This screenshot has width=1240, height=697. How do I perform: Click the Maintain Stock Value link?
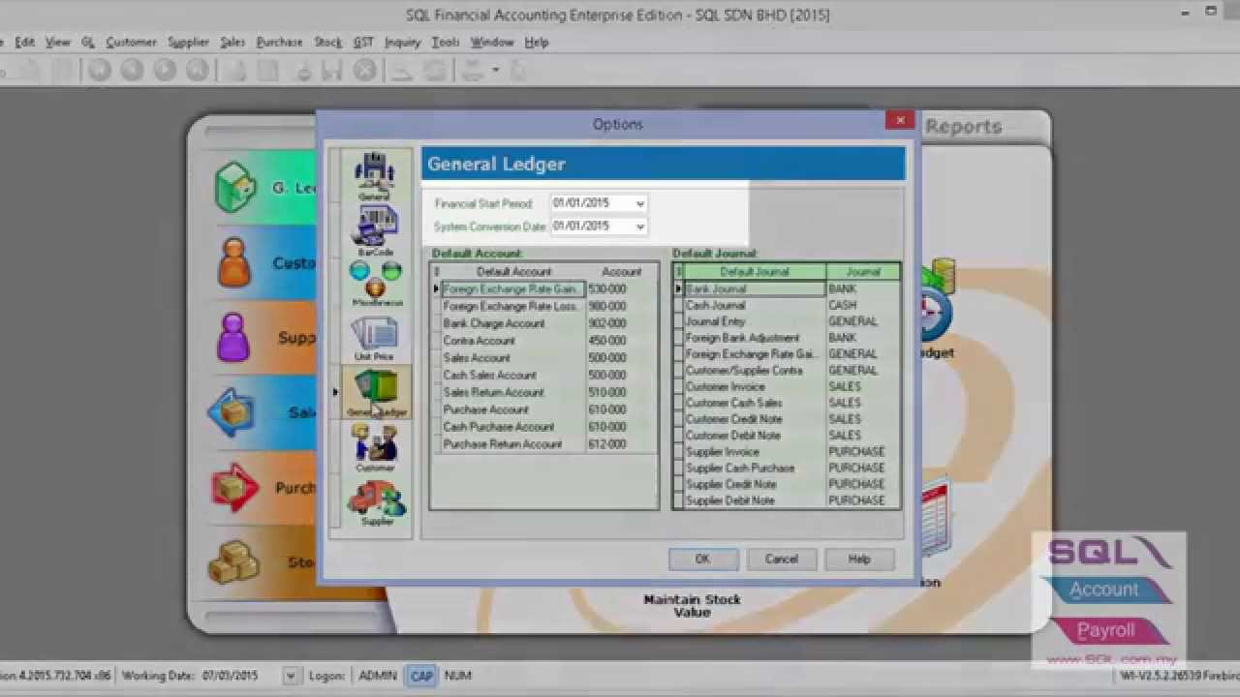(693, 606)
